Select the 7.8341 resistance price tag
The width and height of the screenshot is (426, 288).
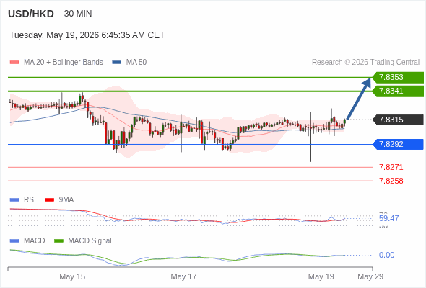(x=398, y=91)
